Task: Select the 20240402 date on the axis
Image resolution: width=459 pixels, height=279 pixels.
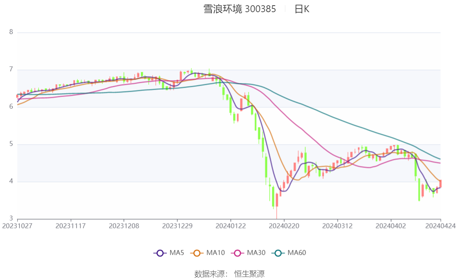Action: tap(391, 226)
